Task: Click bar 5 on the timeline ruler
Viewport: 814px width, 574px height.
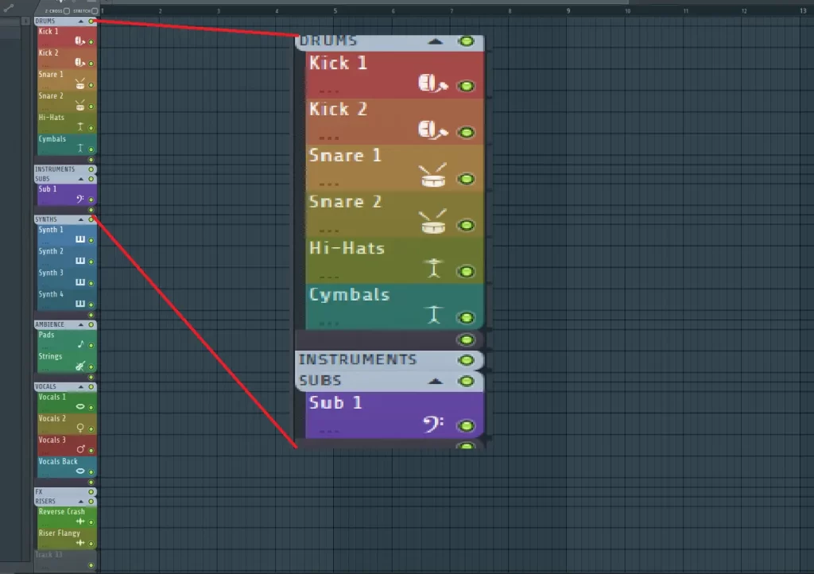Action: pyautogui.click(x=335, y=10)
